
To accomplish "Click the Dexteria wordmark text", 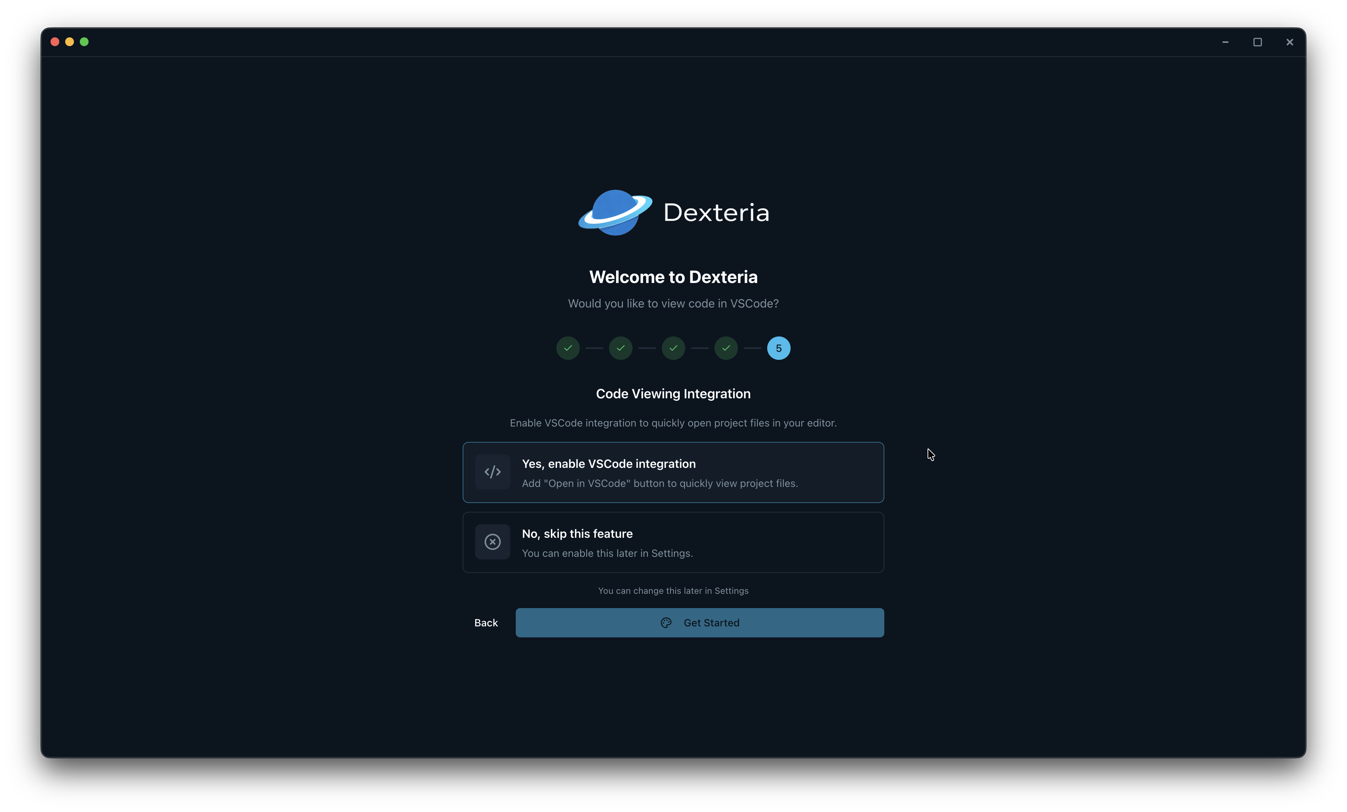I will pyautogui.click(x=716, y=213).
